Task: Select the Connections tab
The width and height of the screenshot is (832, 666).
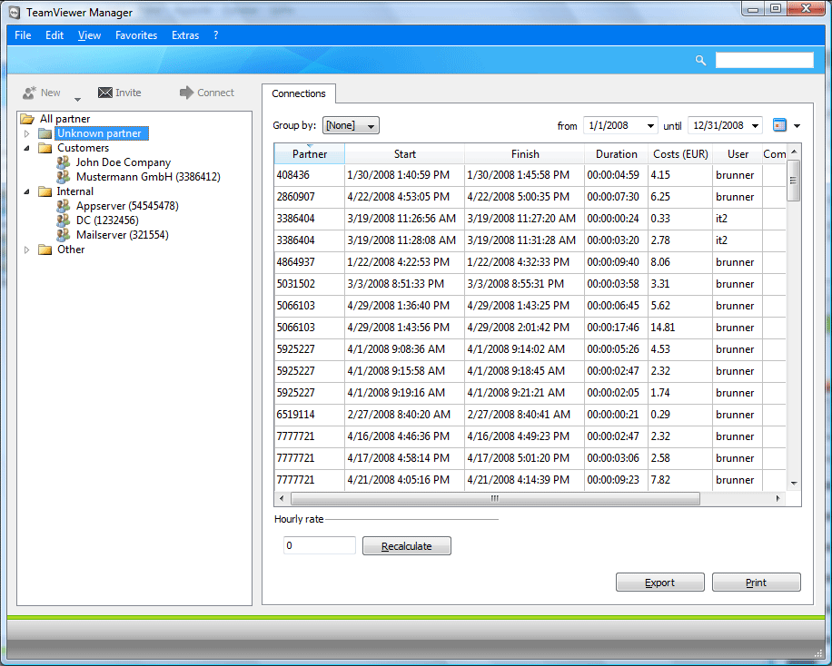Action: click(298, 93)
